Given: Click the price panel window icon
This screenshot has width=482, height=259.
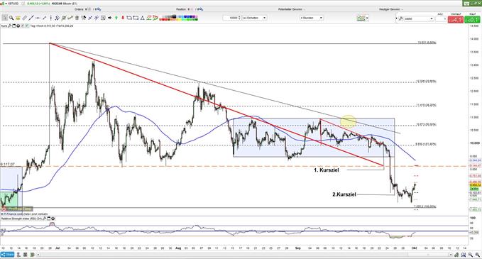Looking at the screenshot, I should click(13, 26).
